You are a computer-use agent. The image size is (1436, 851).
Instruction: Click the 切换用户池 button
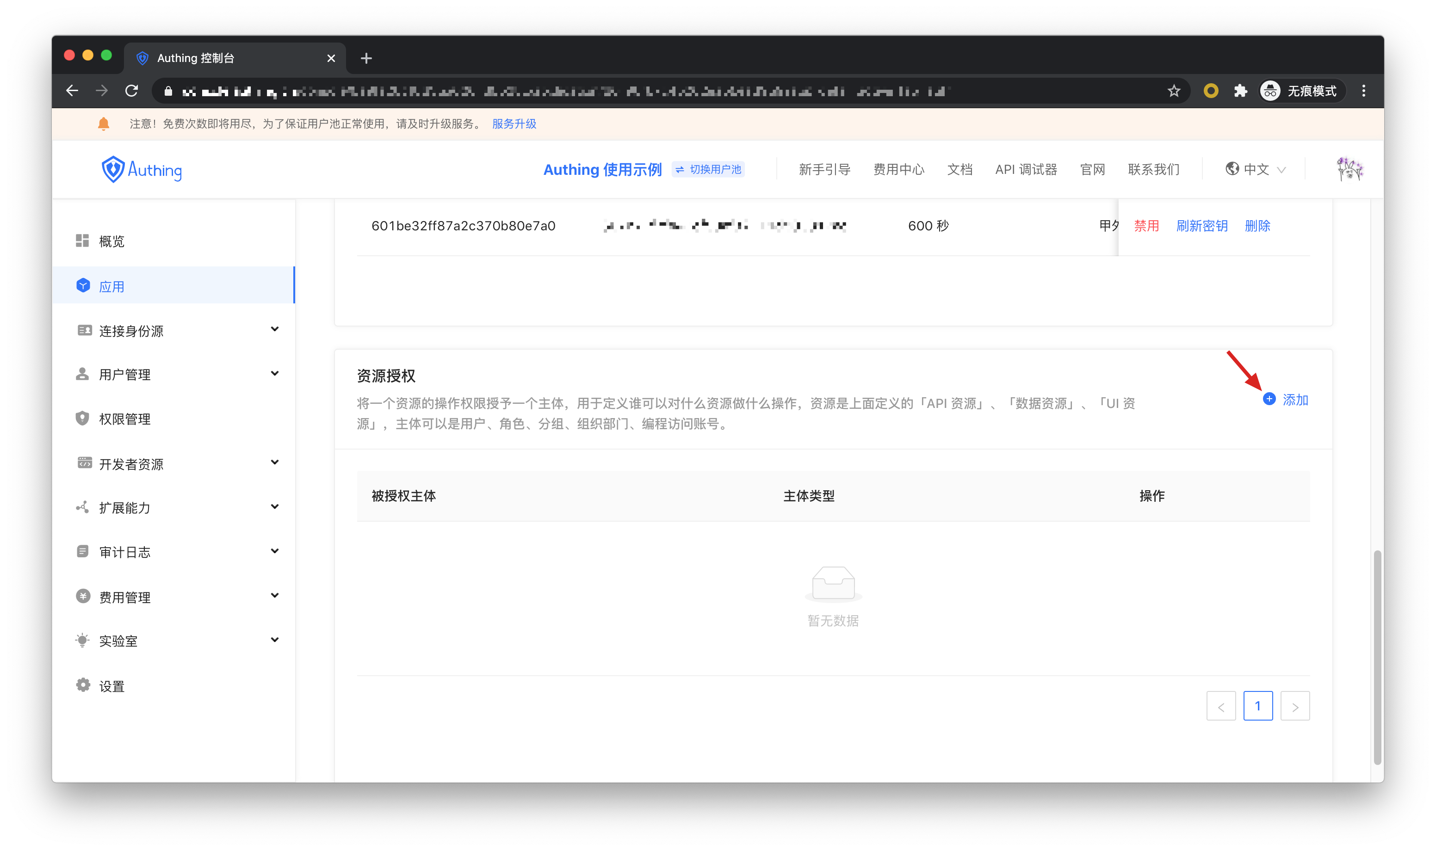coord(708,169)
